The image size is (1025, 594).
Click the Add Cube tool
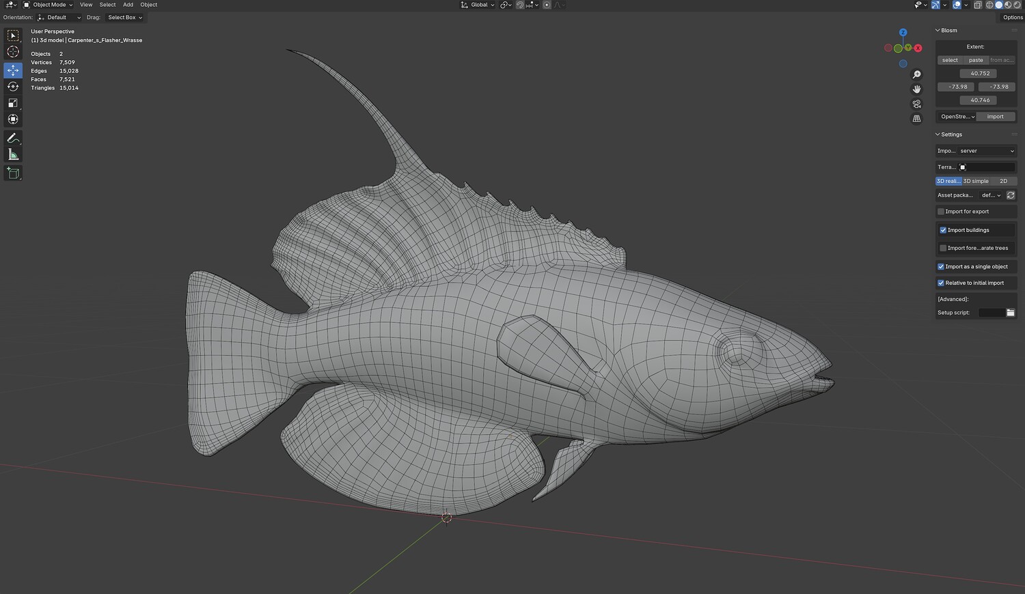(13, 173)
